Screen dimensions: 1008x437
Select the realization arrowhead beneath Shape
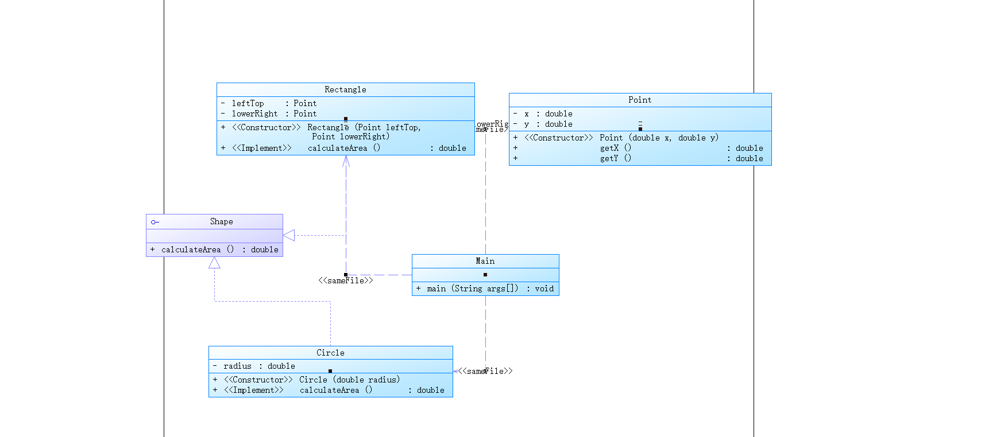(214, 263)
